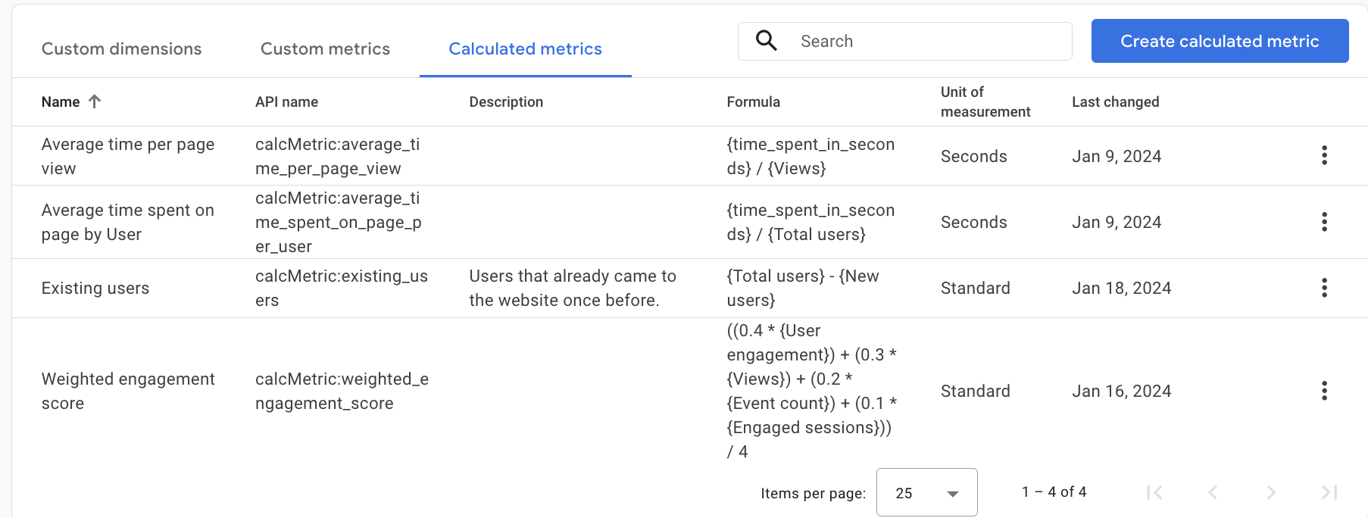Click the Last changed column header
This screenshot has height=518, width=1368.
(x=1115, y=102)
